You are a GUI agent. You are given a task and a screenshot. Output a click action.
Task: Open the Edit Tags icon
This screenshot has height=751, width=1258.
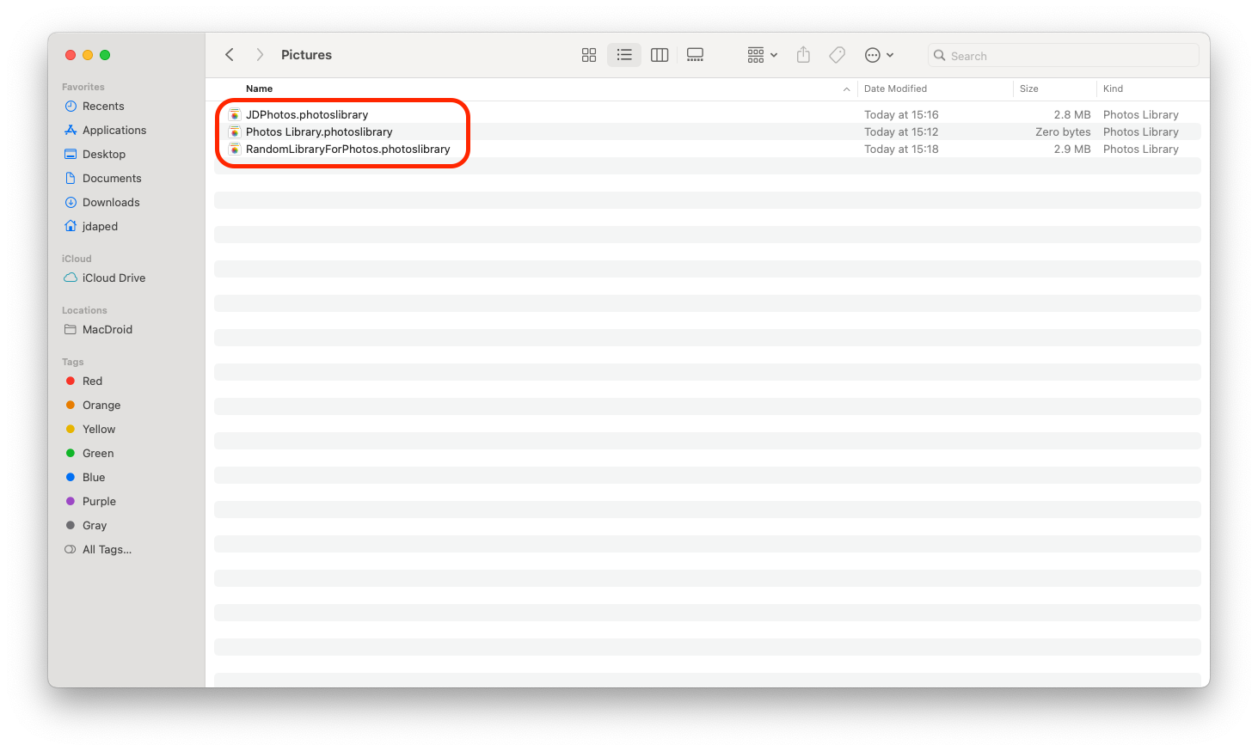pyautogui.click(x=836, y=54)
